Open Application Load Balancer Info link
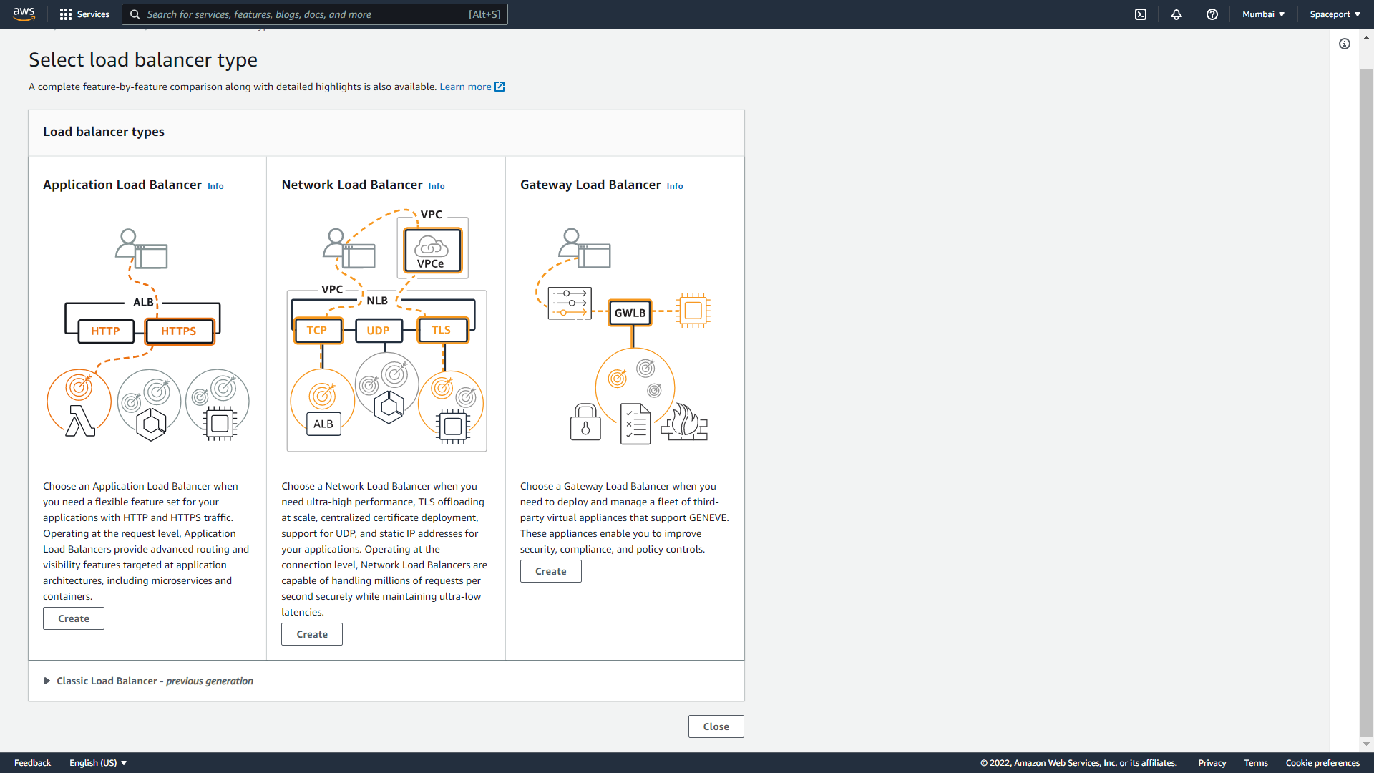Image resolution: width=1374 pixels, height=773 pixels. (x=215, y=186)
